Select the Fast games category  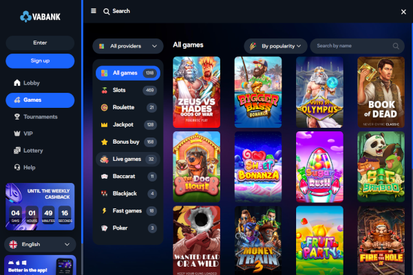tap(128, 211)
